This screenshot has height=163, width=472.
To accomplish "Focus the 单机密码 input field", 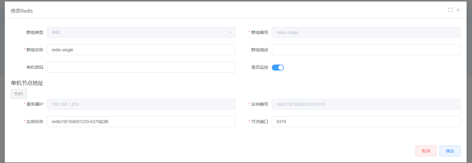I will (141, 67).
